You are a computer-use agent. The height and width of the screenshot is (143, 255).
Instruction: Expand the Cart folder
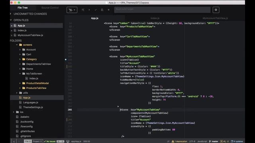[x=20, y=54]
